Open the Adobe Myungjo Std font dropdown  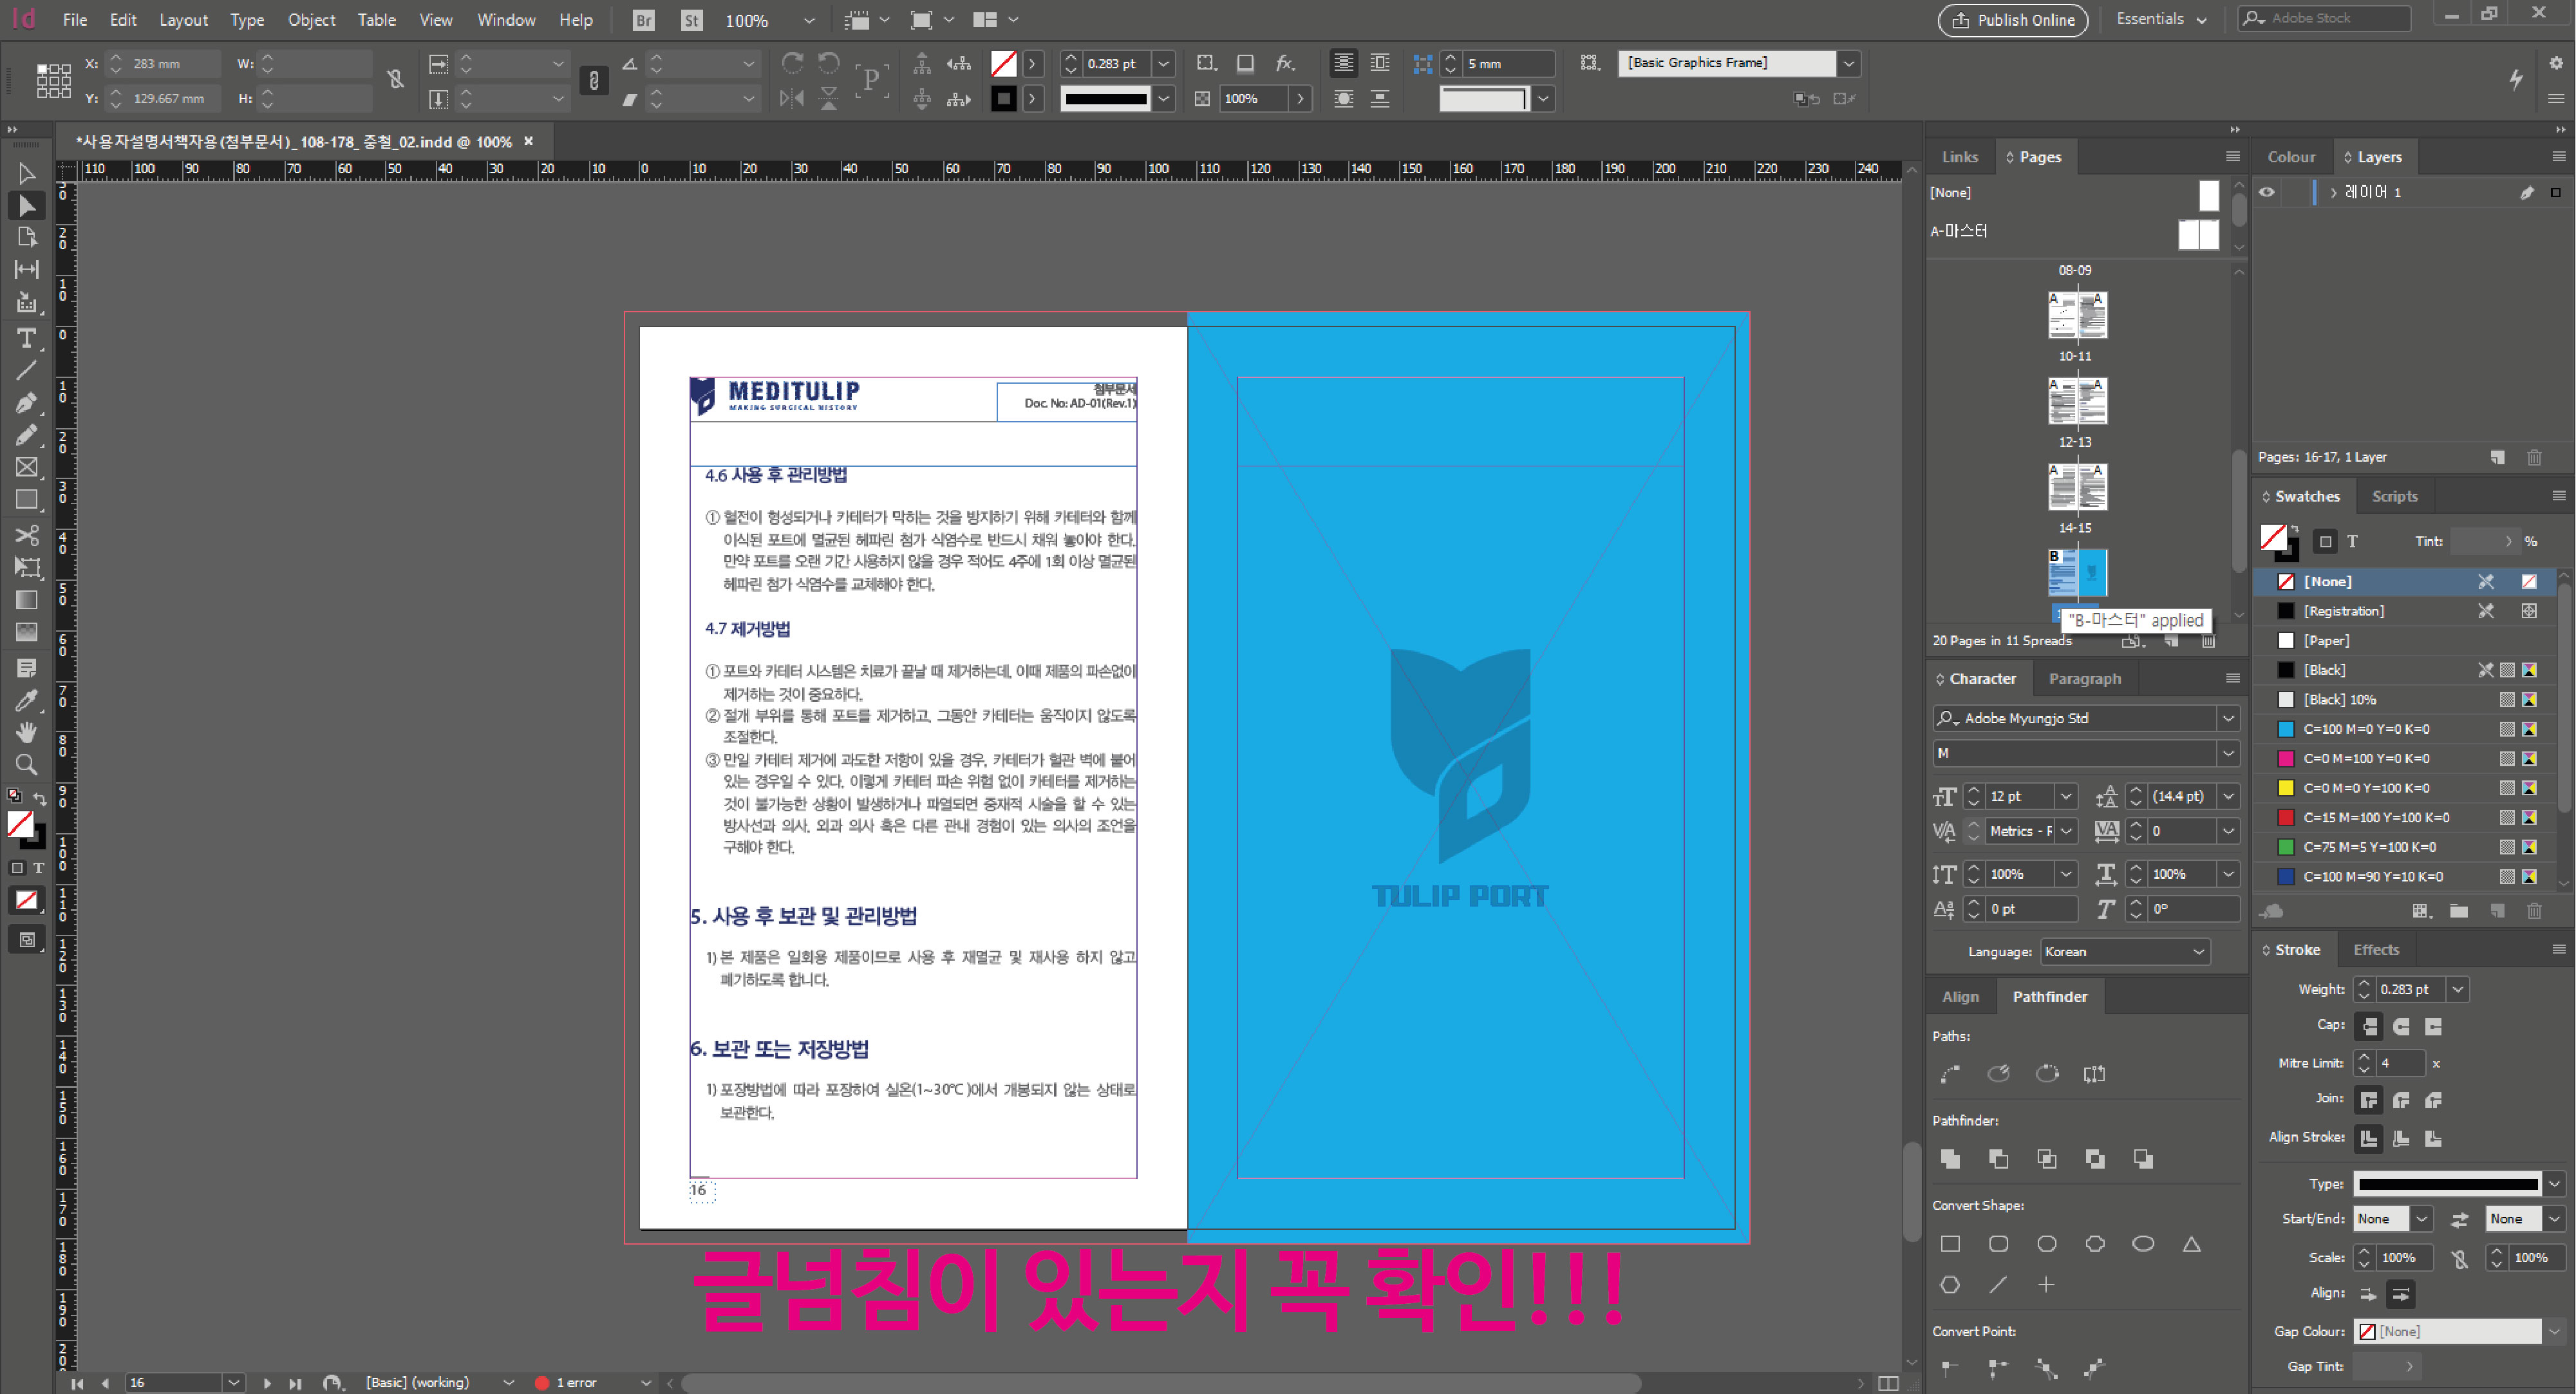[x=2228, y=718]
